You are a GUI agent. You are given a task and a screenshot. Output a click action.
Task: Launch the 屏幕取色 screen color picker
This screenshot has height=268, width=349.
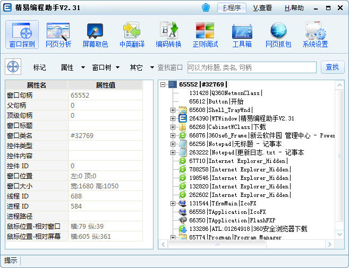point(95,34)
